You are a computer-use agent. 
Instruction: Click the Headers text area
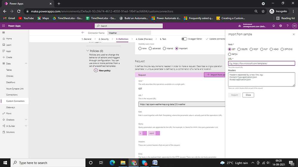pos(262,79)
